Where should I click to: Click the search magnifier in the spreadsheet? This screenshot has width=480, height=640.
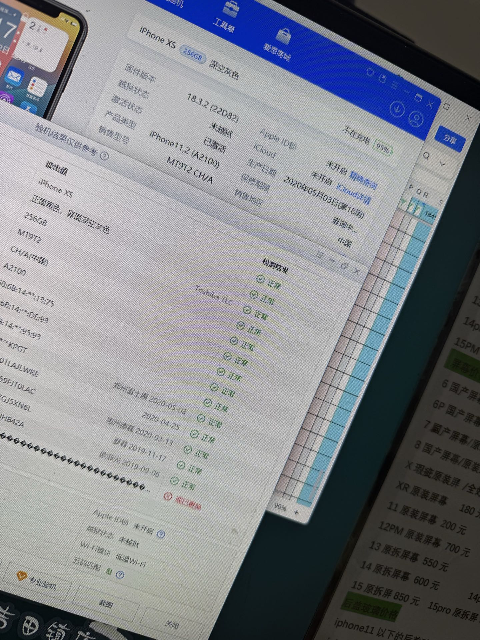click(426, 155)
